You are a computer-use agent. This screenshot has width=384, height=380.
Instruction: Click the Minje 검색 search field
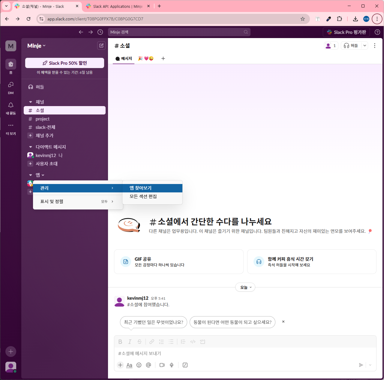click(179, 32)
